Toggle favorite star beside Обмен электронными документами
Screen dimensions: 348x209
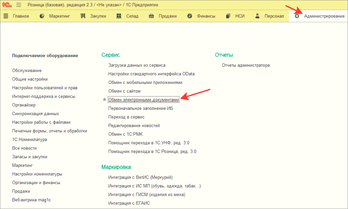coord(104,100)
